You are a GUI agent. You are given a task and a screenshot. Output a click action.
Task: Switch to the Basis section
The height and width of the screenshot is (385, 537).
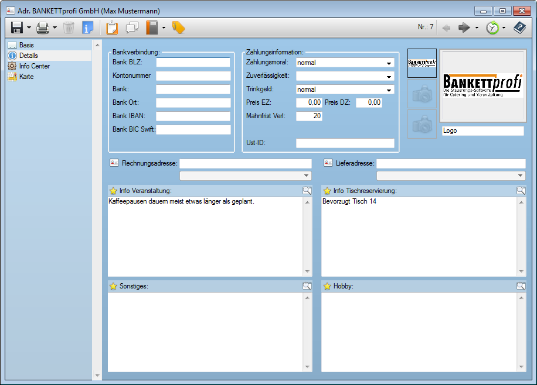[26, 45]
